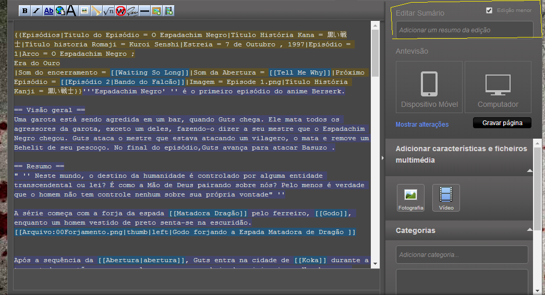Screen dimensions: 545x295
Task: Apply italic formatting from editor toolbar
Action: click(36, 11)
